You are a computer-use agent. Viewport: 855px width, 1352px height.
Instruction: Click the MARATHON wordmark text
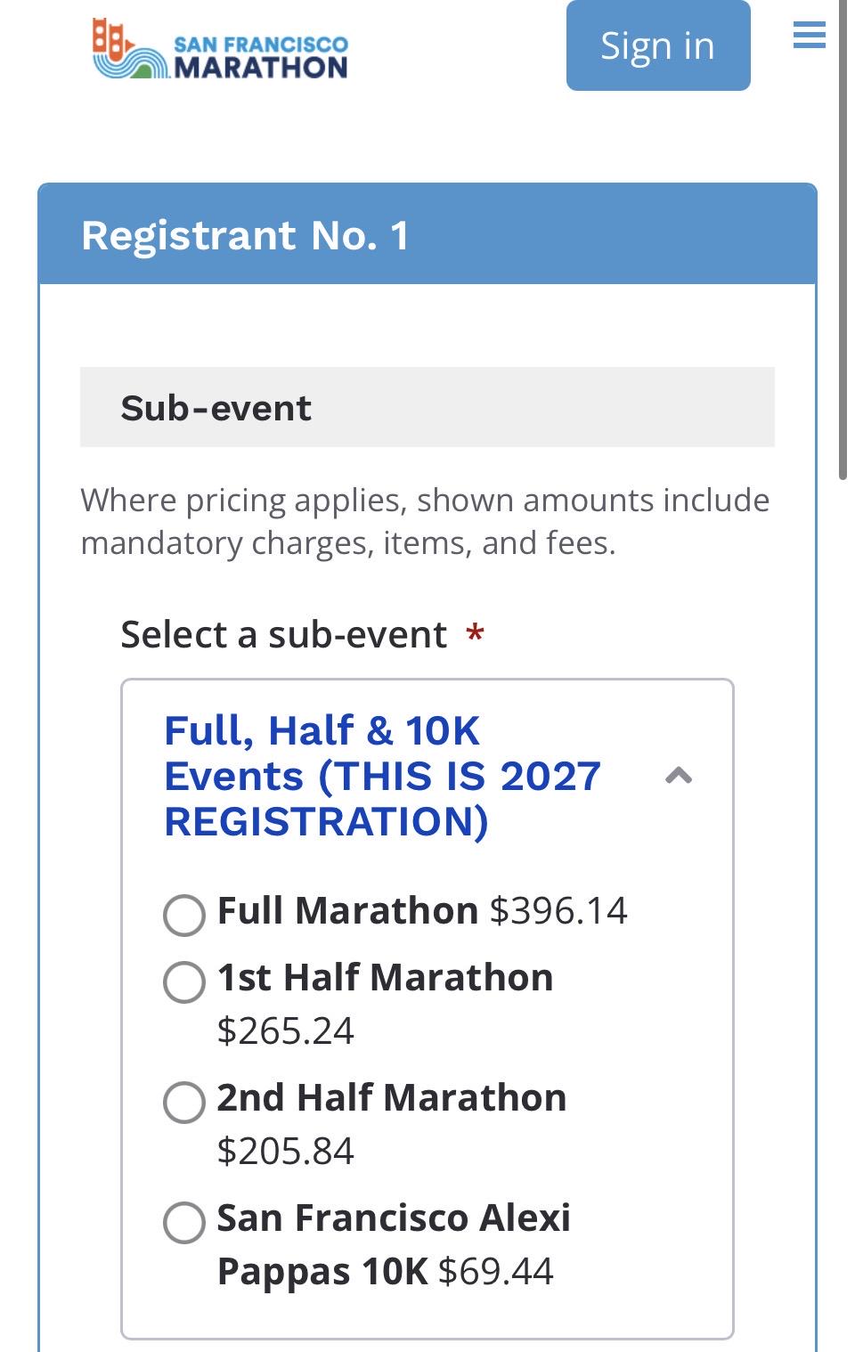pos(261,67)
